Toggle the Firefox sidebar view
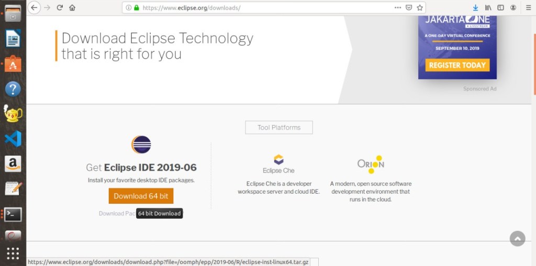The image size is (536, 266). click(x=501, y=8)
